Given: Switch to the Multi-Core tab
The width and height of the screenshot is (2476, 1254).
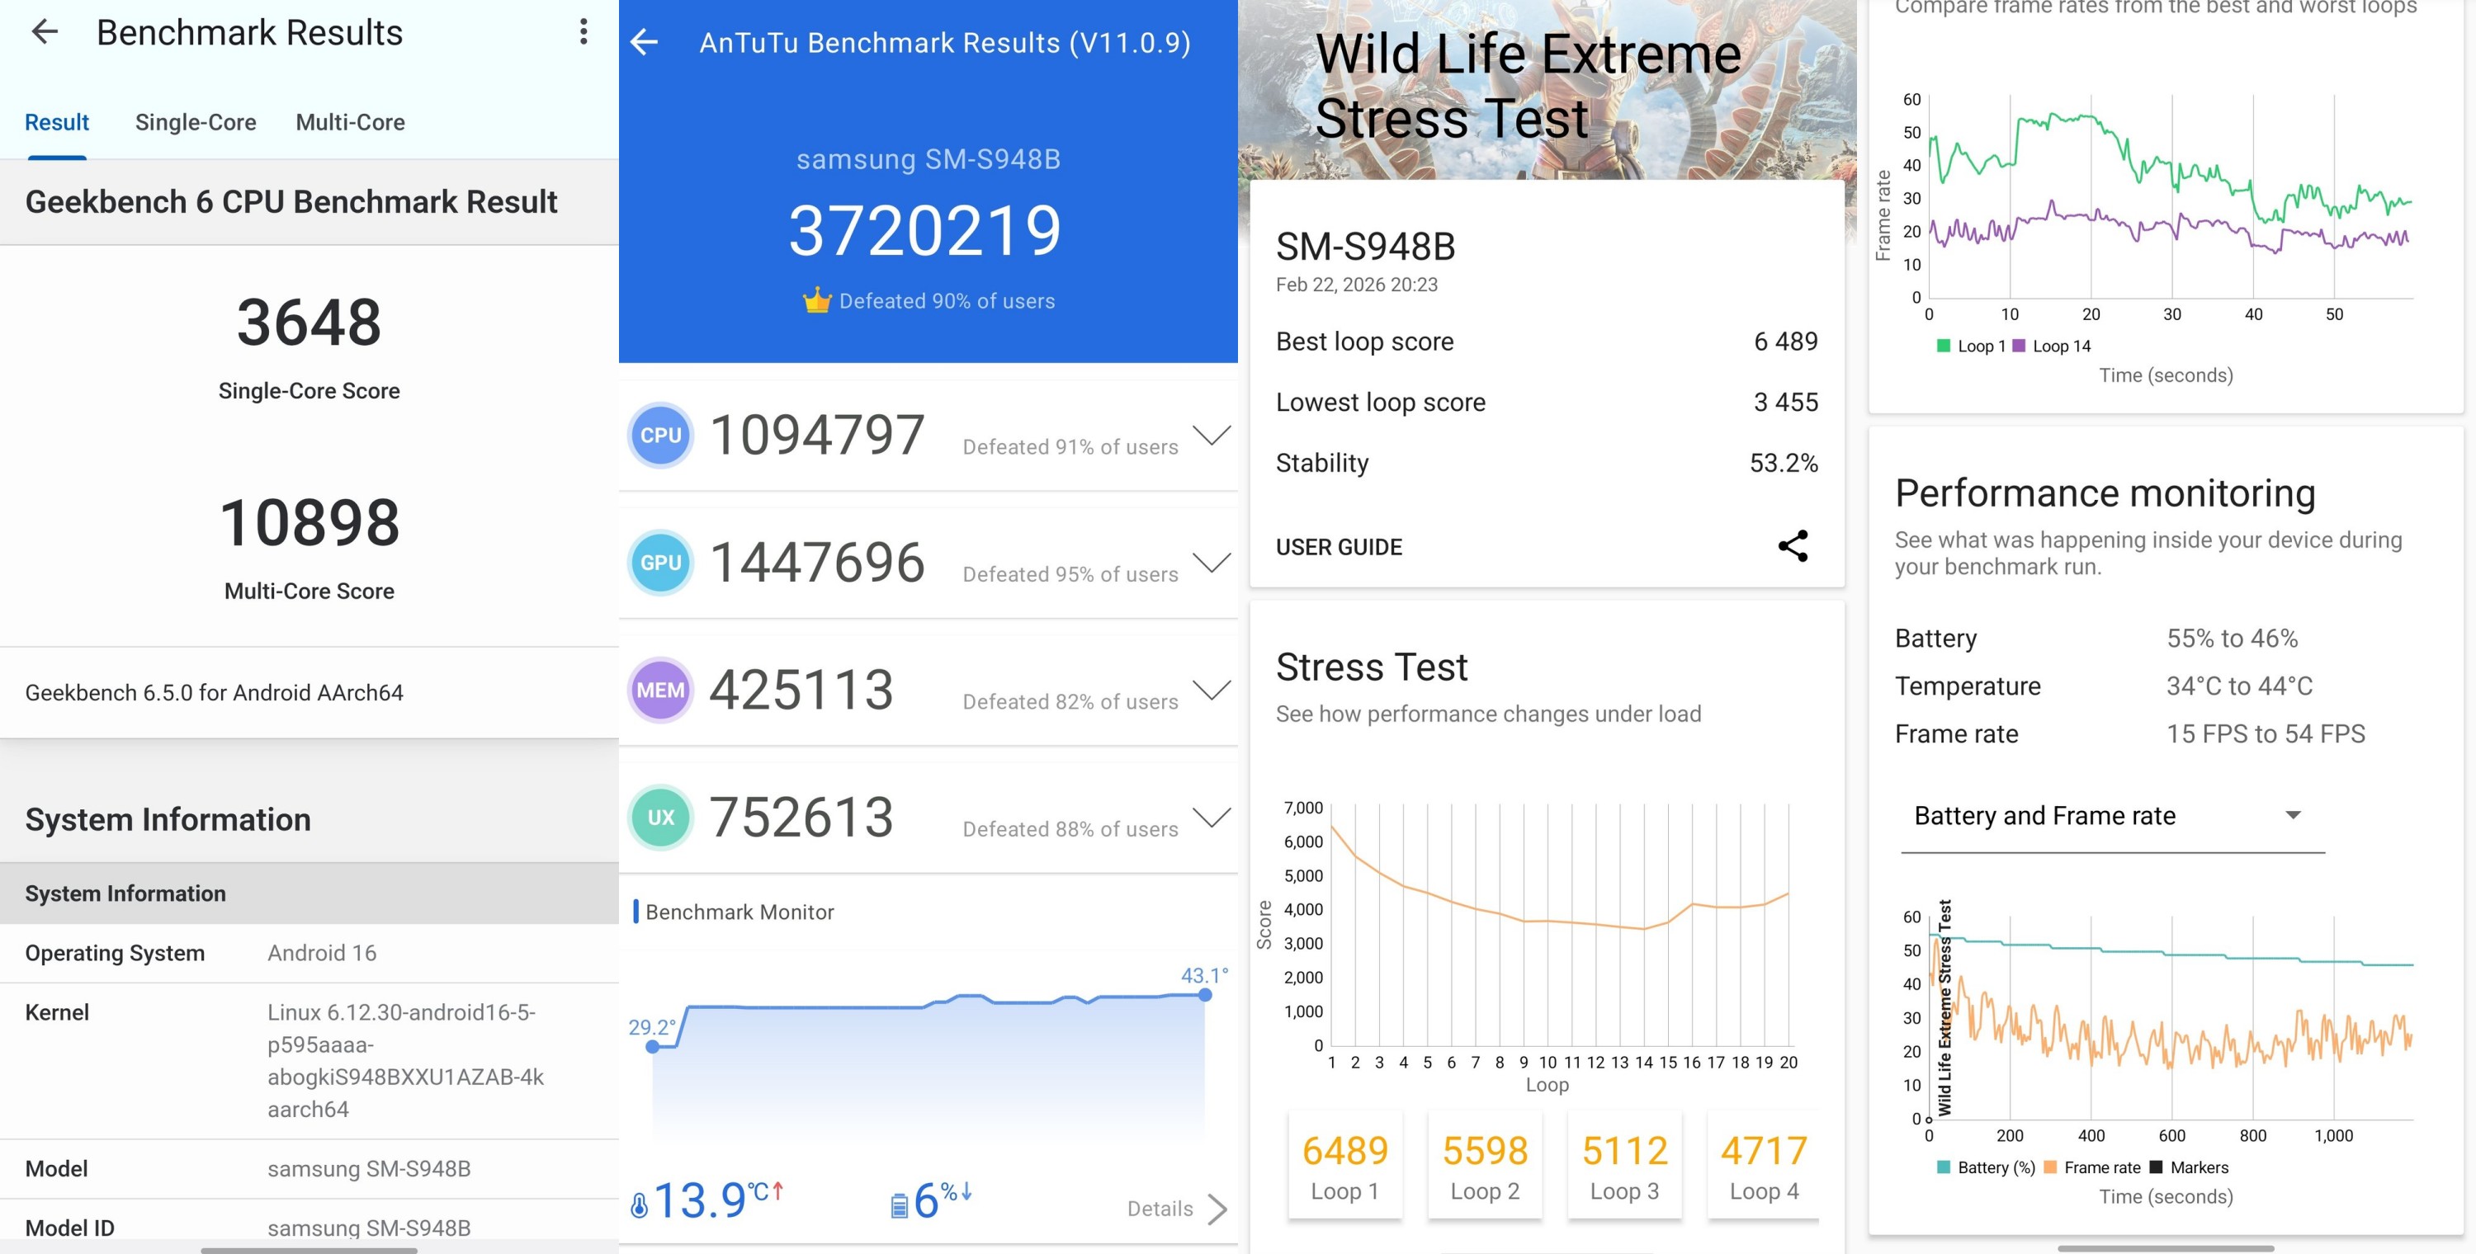Looking at the screenshot, I should point(350,122).
